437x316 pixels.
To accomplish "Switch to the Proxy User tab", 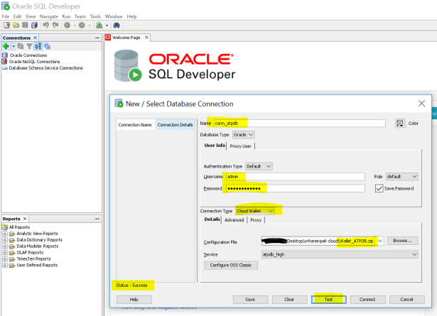I will pos(241,146).
